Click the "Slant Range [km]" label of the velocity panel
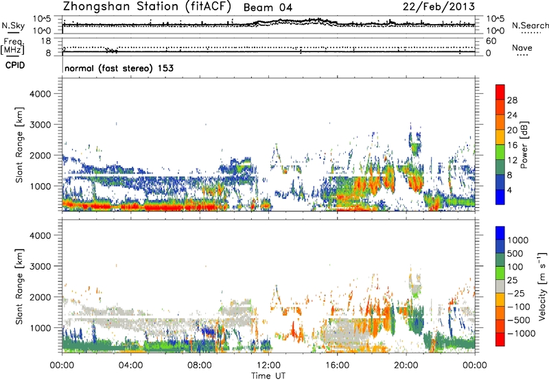This screenshot has height=380, width=549. click(19, 286)
